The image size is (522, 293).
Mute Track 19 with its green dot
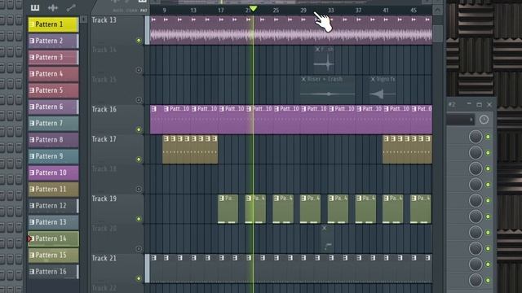click(139, 219)
